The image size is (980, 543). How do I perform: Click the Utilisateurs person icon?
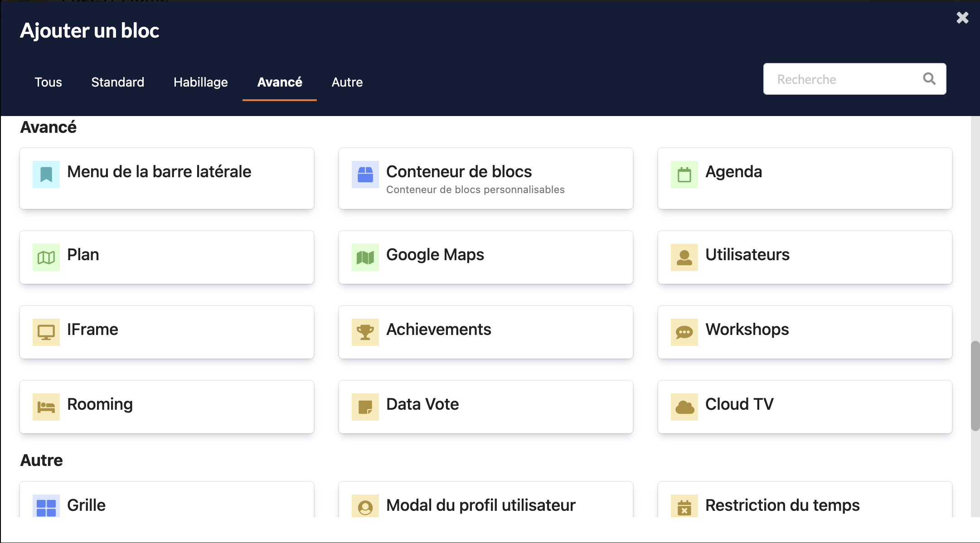click(x=684, y=257)
